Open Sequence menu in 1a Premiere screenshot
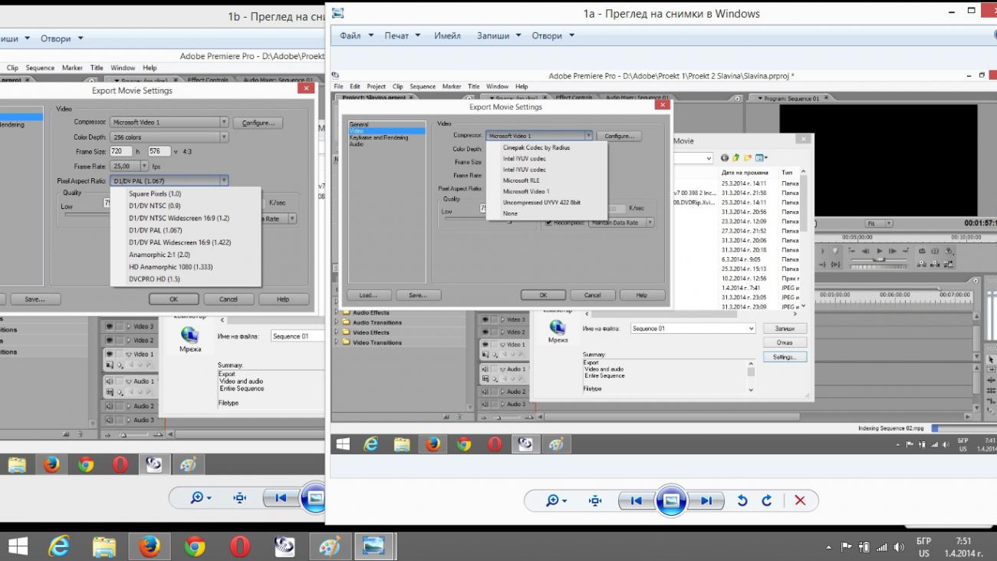Screen dimensions: 997x561 423,87
